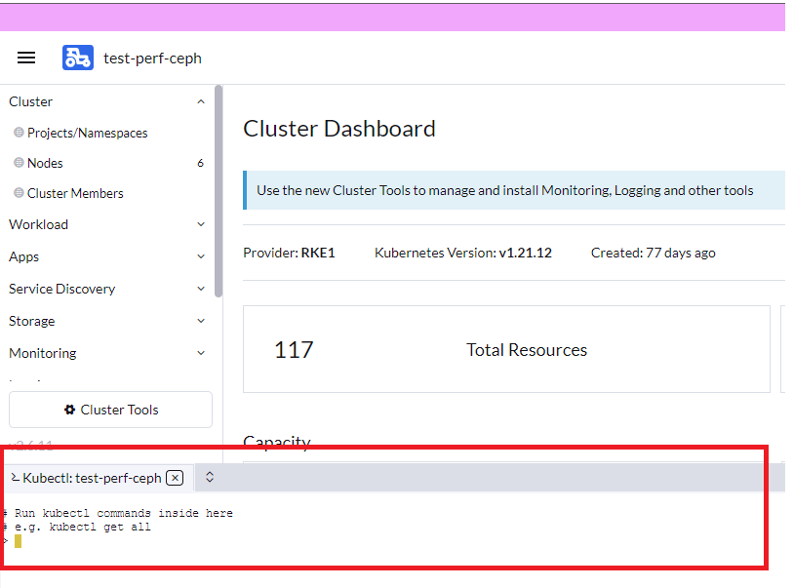This screenshot has width=794, height=588.
Task: Click the Cluster Tools info banner
Action: pyautogui.click(x=514, y=190)
